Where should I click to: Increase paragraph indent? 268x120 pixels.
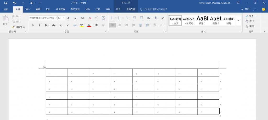click(142, 18)
